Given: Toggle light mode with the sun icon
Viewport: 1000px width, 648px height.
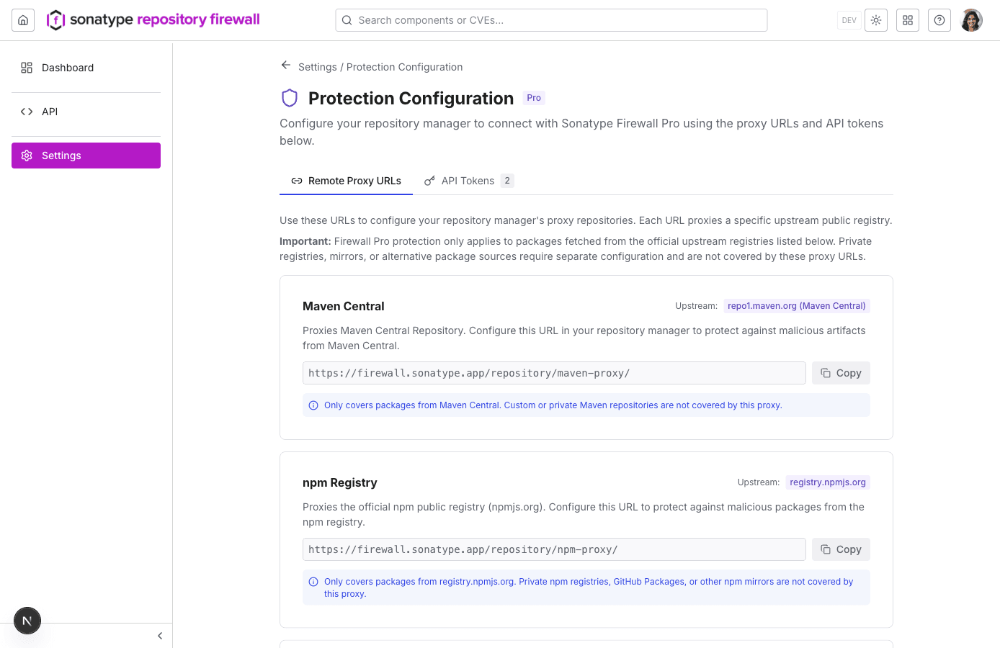Looking at the screenshot, I should [876, 20].
